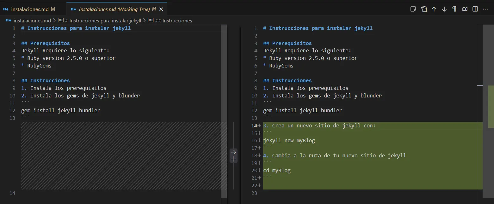Click line number 23 in right pane

click(x=255, y=193)
